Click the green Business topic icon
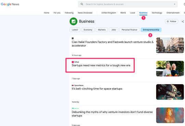Screen dimensions: 185x126 coord(74,21)
